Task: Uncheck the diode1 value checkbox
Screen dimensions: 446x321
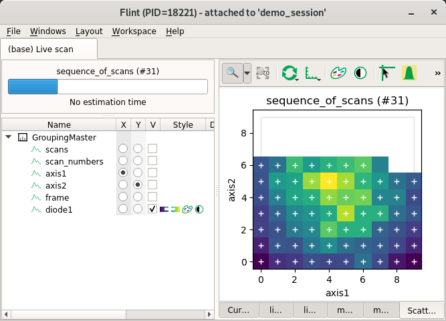Action: [x=152, y=209]
